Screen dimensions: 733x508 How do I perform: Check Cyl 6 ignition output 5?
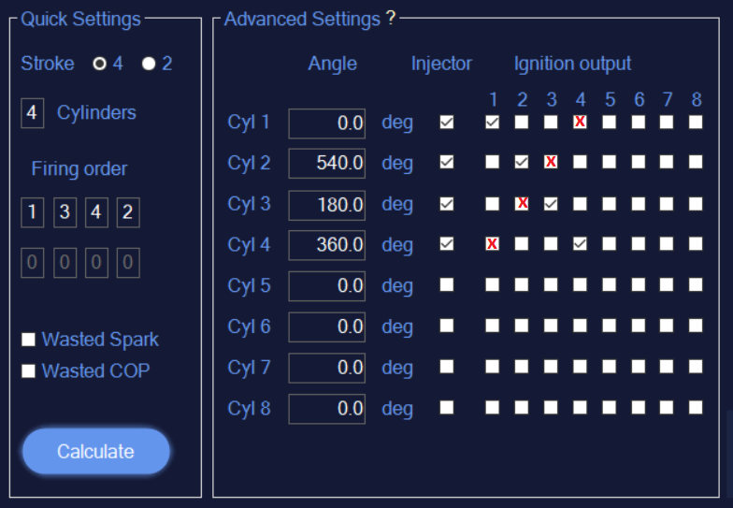[x=610, y=326]
